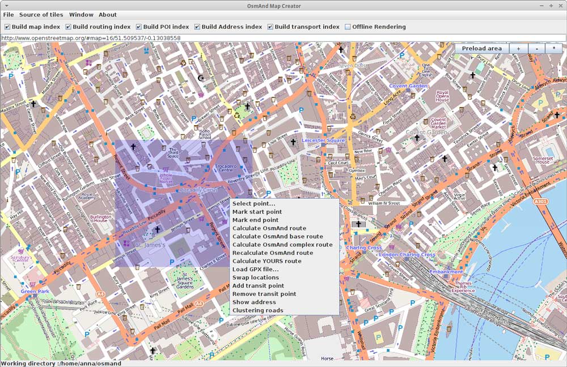Click the shop icon above Sainsbury's Central
Viewport: 567px width, 367px height.
coord(21,251)
